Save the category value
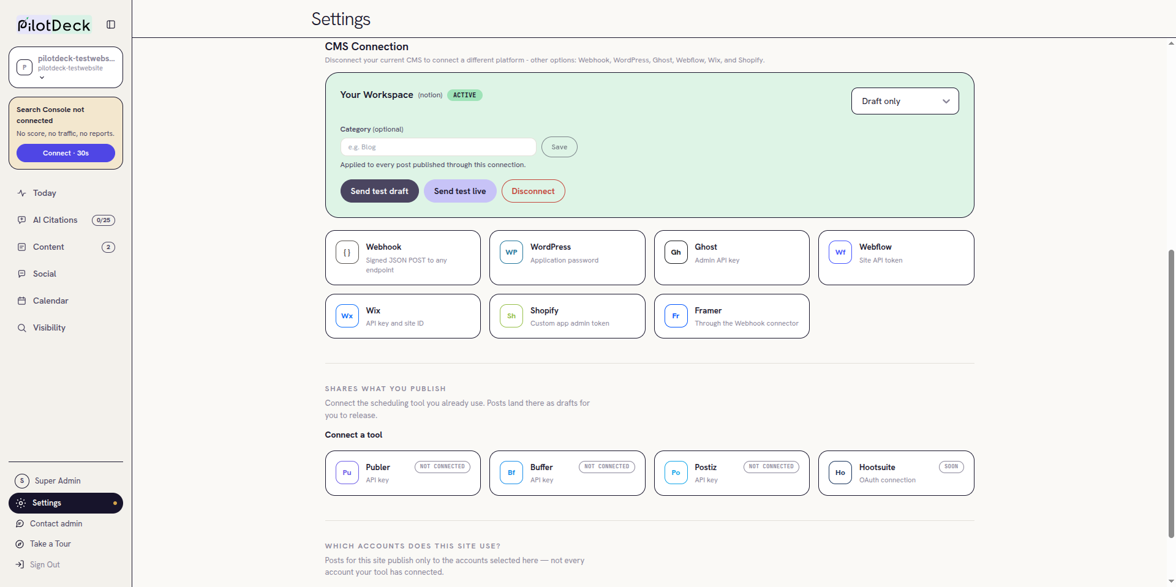The image size is (1176, 587). (x=559, y=147)
